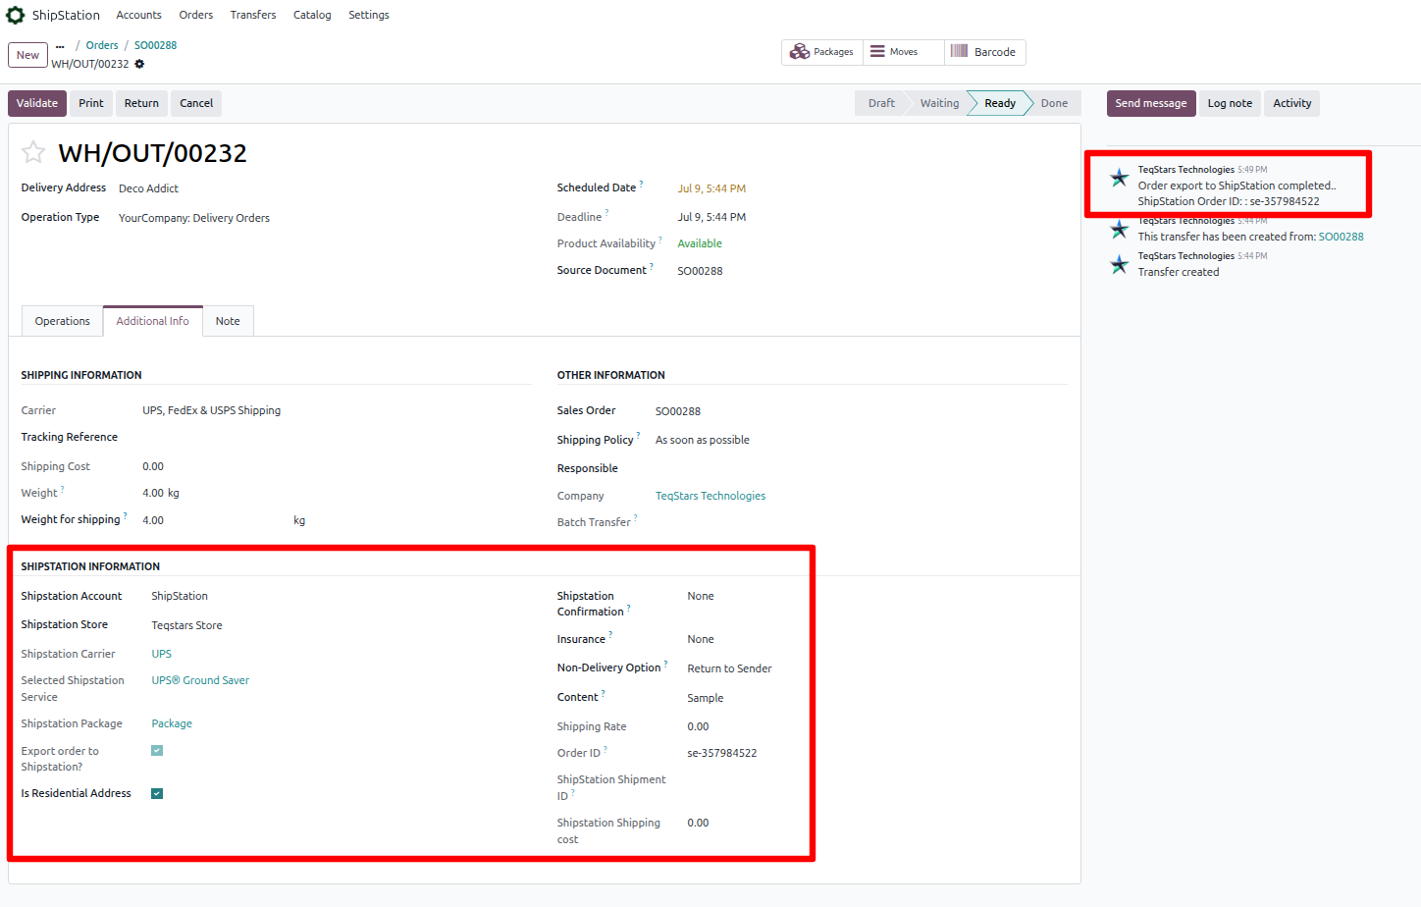Click the Weight for shipping input field
1421x907 pixels.
pos(214,520)
